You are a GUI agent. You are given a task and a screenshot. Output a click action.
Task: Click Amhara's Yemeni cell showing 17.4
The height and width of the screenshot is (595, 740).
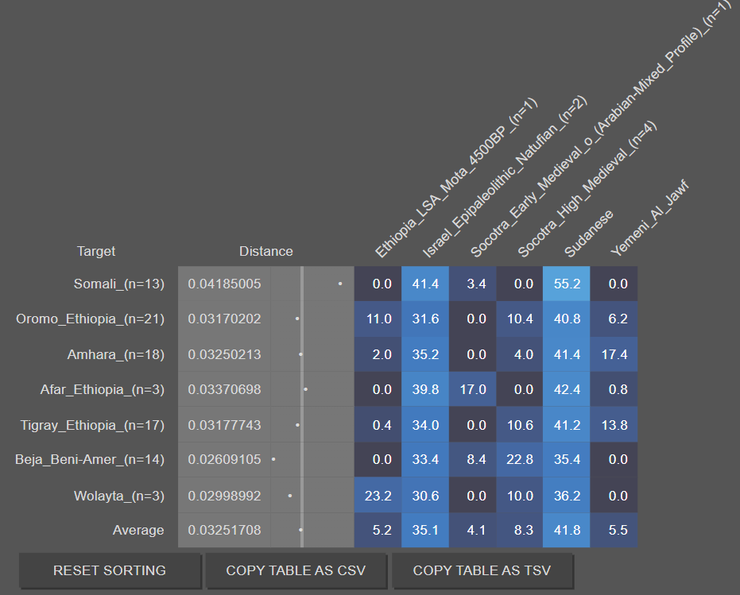(x=614, y=354)
